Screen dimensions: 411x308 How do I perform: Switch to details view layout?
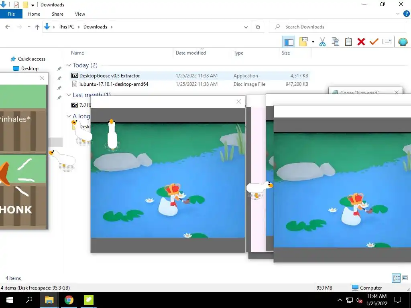396,278
